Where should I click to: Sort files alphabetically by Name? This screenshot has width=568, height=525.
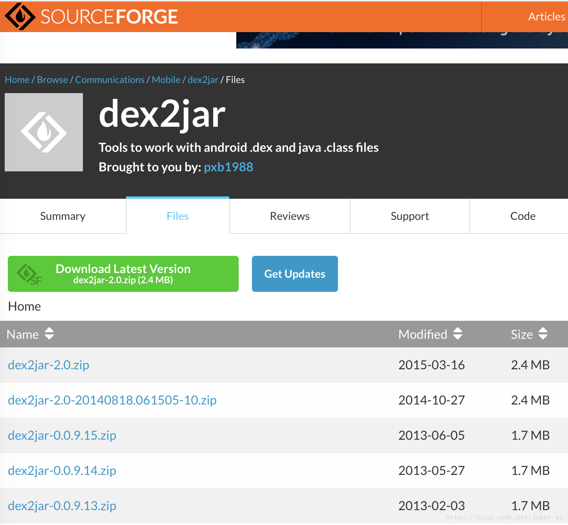(23, 334)
